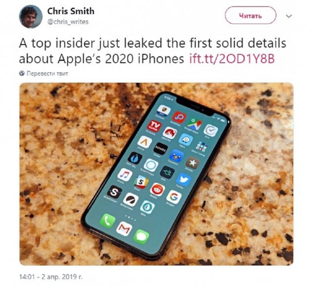Tap the green Phone dock icon
312x286 pixels.
(107, 221)
